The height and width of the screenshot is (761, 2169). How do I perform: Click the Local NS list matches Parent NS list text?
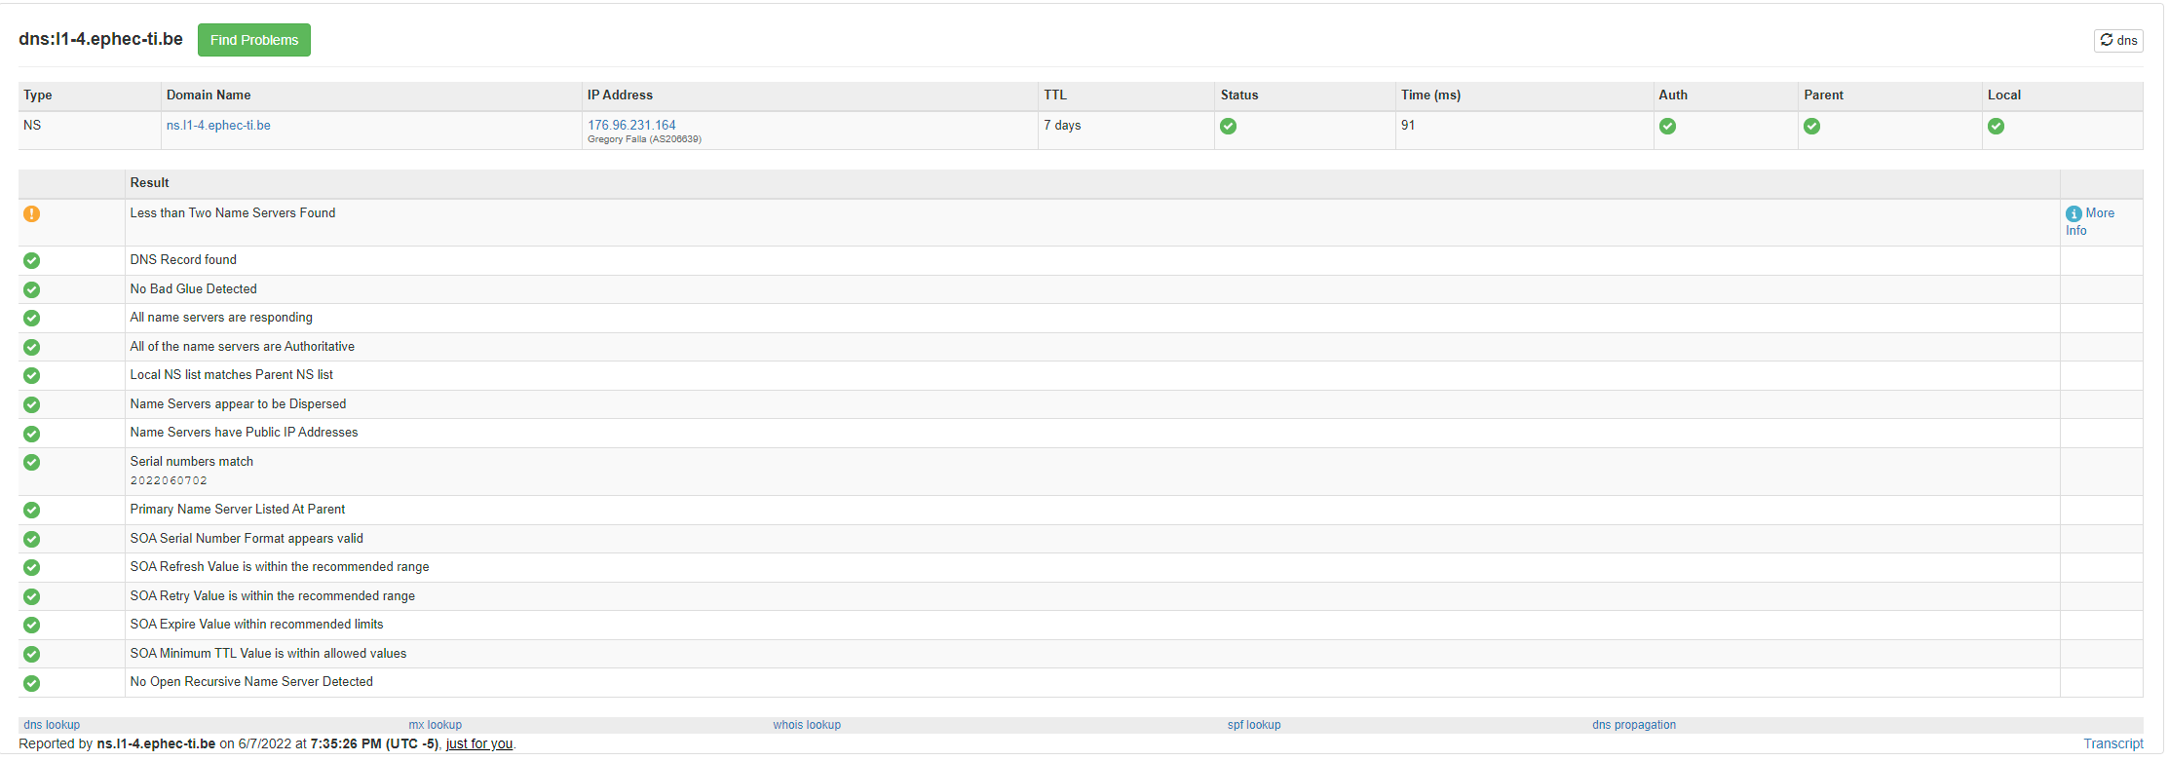(x=232, y=374)
